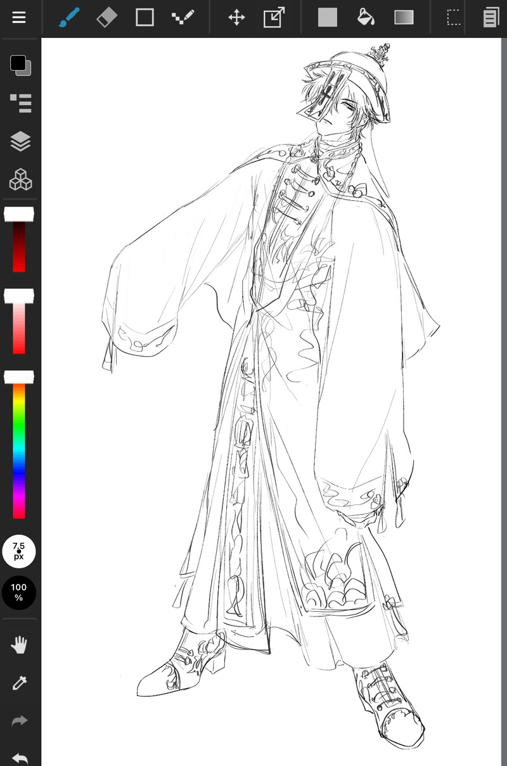The width and height of the screenshot is (507, 766).
Task: Select the Eyedropper tool
Action: pyautogui.click(x=20, y=683)
